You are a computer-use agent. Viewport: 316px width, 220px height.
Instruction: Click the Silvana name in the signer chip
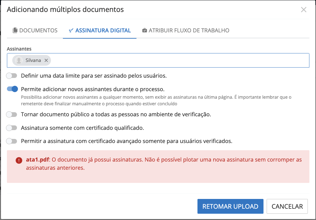(33, 60)
